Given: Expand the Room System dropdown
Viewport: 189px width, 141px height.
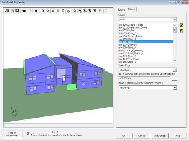Looking at the screenshot, I should click(175, 88).
